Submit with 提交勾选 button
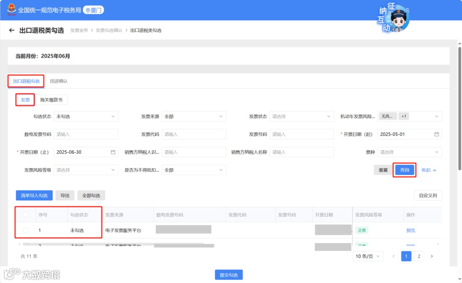This screenshot has height=283, width=462. [228, 275]
